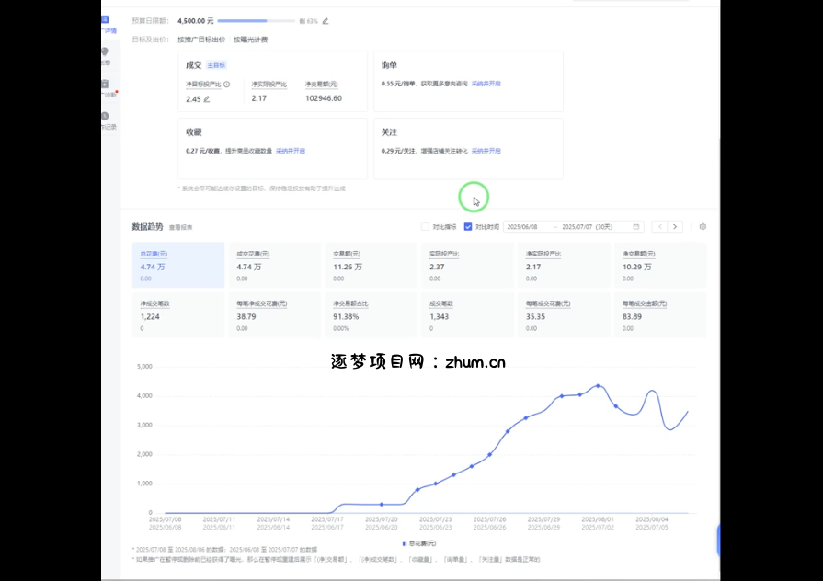Open the 查看报表 link beside 数据趋势
823x581 pixels.
point(181,227)
